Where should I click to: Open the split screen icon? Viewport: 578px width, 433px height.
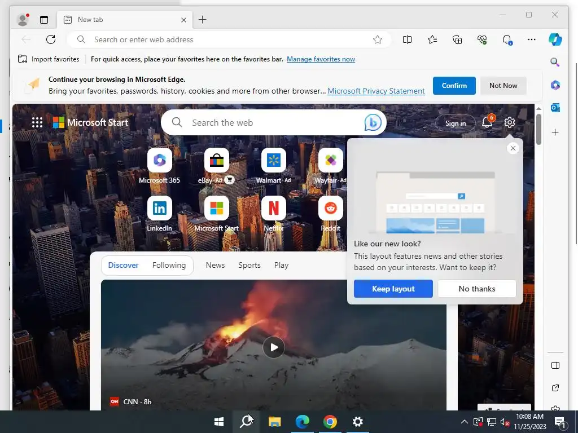pyautogui.click(x=408, y=39)
